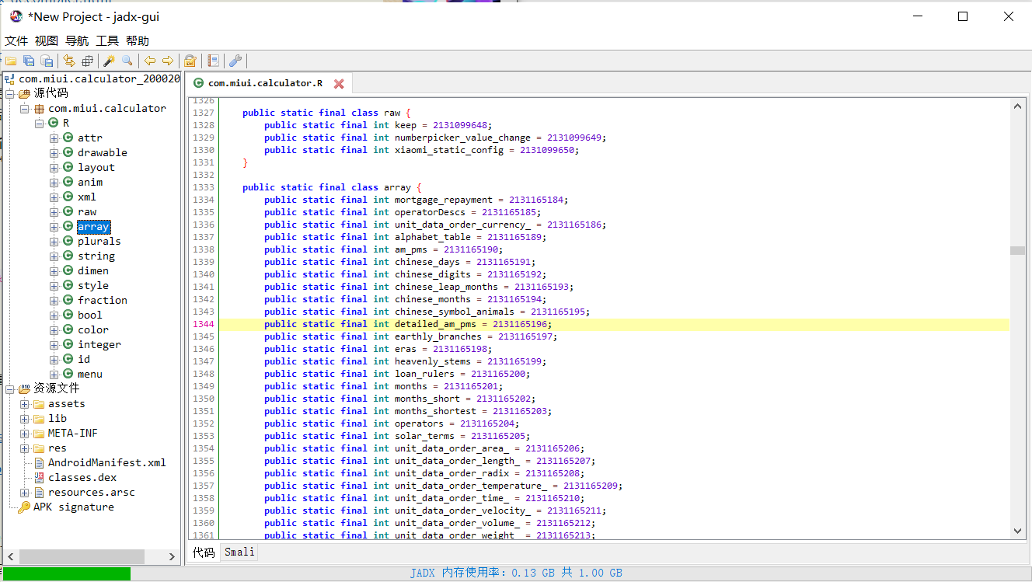Open the log viewer notebook icon
Viewport: 1032px width, 582px height.
pos(213,61)
